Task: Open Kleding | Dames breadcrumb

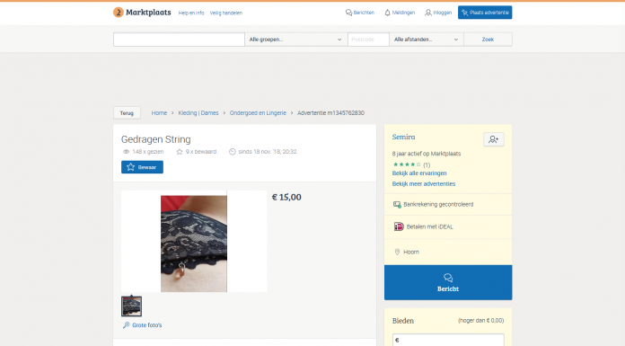Action: [x=198, y=113]
